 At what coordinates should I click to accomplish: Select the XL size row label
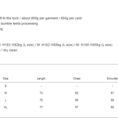[x=6, y=107]
